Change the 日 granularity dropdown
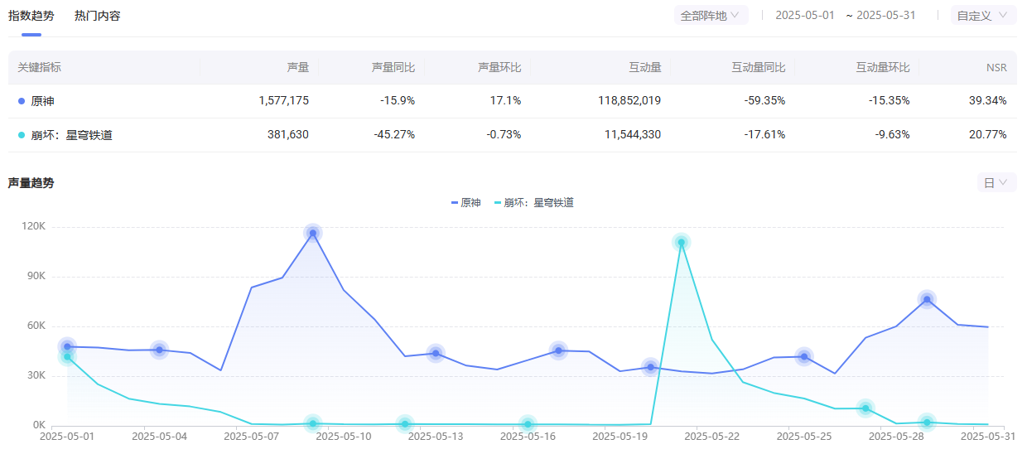The height and width of the screenshot is (454, 1027). [996, 182]
